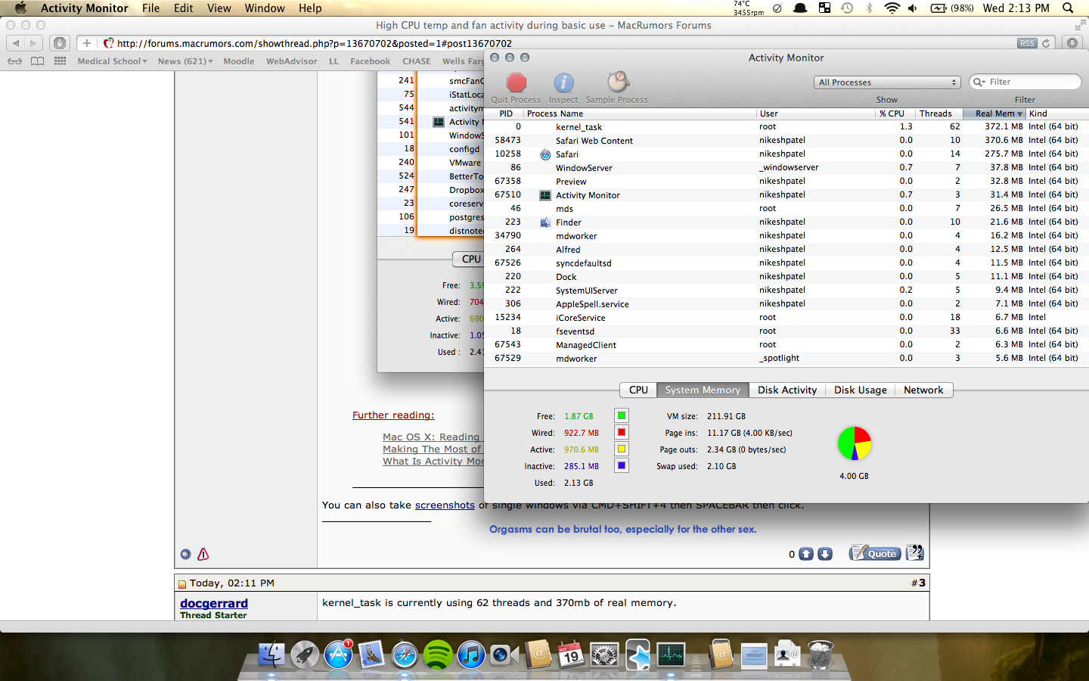Open the Help menu
This screenshot has height=681, width=1089.
tap(310, 8)
